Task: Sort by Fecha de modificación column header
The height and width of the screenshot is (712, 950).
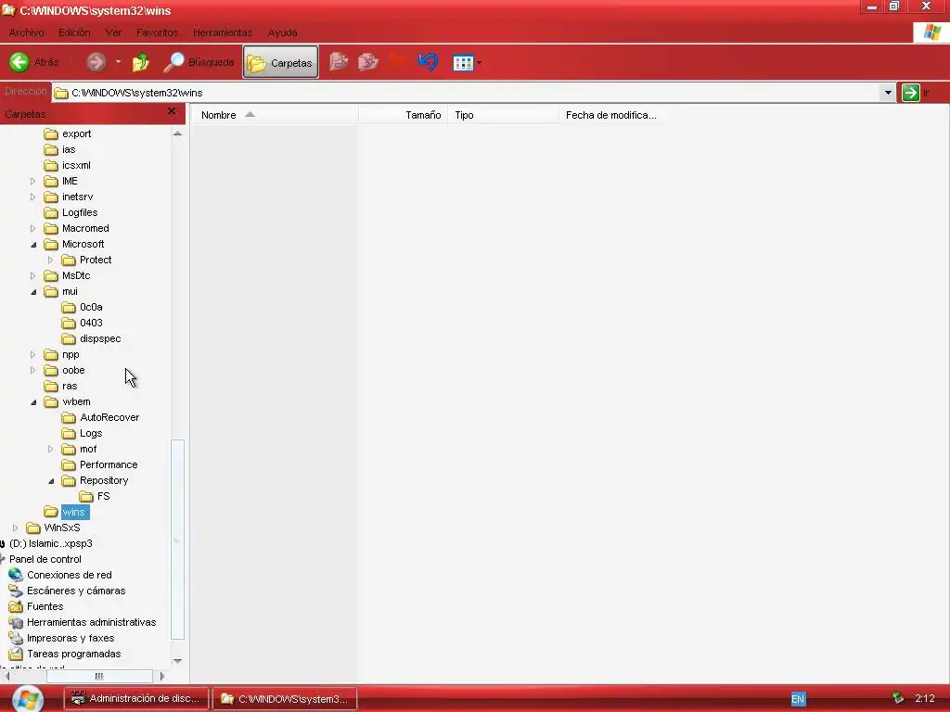Action: click(612, 115)
